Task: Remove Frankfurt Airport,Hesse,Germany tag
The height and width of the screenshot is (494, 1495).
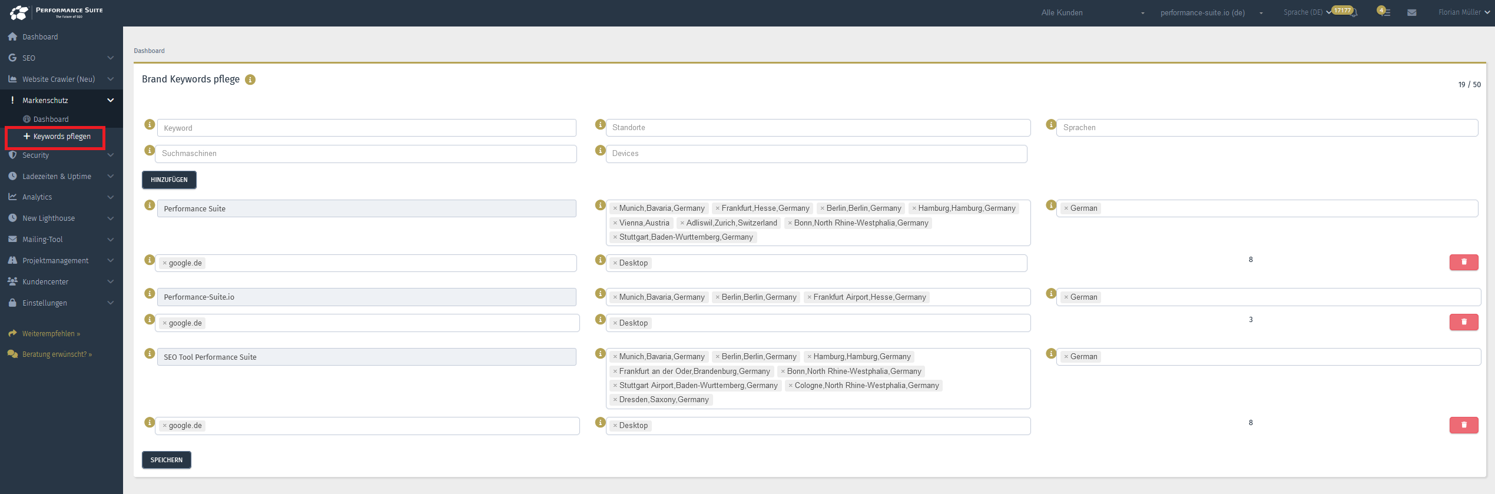Action: (x=809, y=297)
